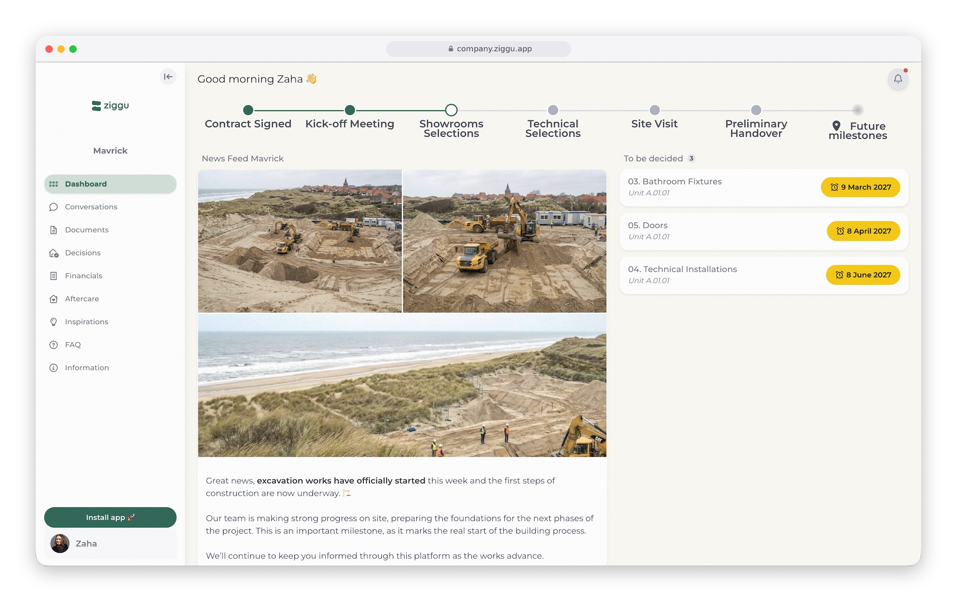Click the Conversations speech bubble icon
Screen dimensions: 957x602
[x=54, y=207]
